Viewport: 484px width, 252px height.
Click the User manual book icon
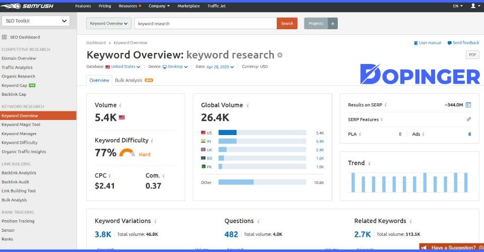tap(416, 43)
